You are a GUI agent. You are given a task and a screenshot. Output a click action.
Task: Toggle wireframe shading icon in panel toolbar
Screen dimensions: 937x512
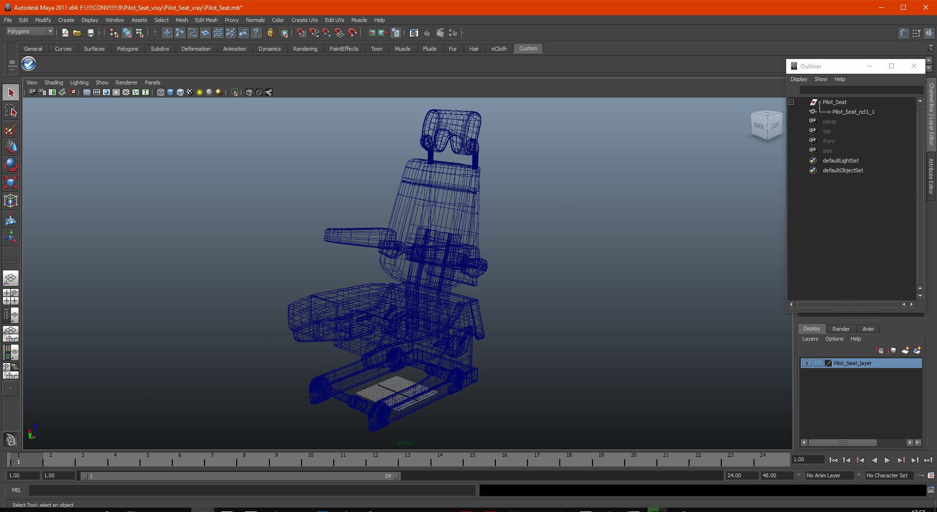[x=161, y=92]
